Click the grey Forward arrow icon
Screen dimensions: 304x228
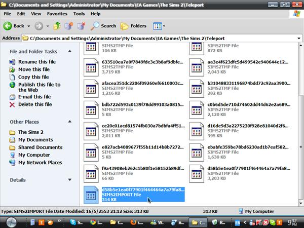39,26
